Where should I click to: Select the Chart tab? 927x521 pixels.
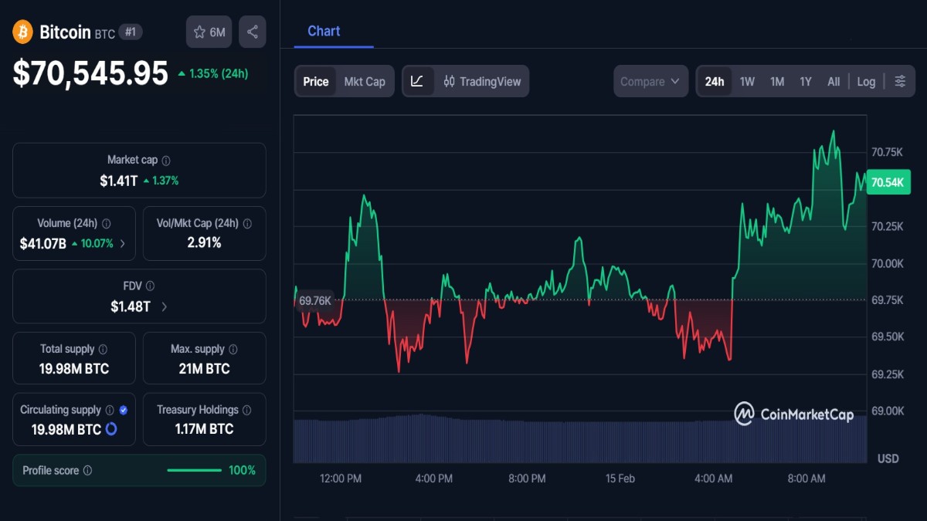pyautogui.click(x=323, y=31)
